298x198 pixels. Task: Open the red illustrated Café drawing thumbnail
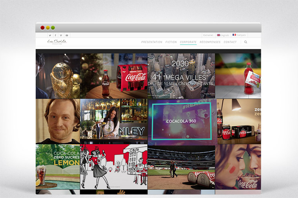pos(114,167)
